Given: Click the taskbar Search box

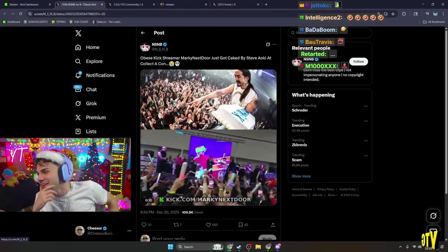Looking at the screenshot, I should tap(200, 247).
